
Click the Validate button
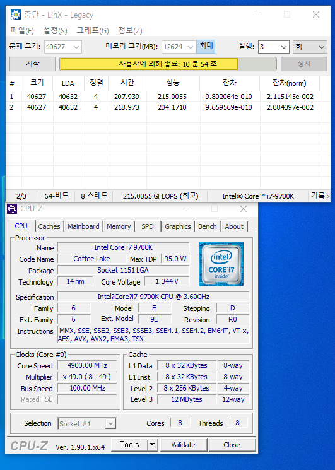pyautogui.click(x=183, y=445)
